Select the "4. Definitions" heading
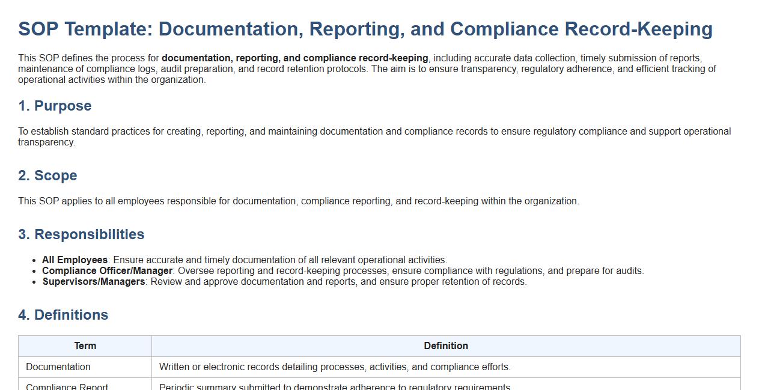Viewport: 759px width, 390px height. 63,315
